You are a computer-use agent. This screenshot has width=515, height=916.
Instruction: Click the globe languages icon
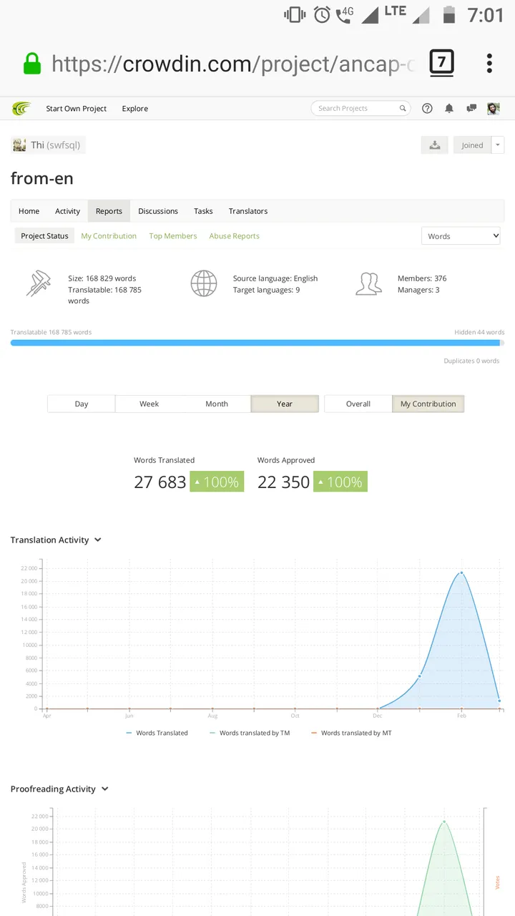[204, 284]
